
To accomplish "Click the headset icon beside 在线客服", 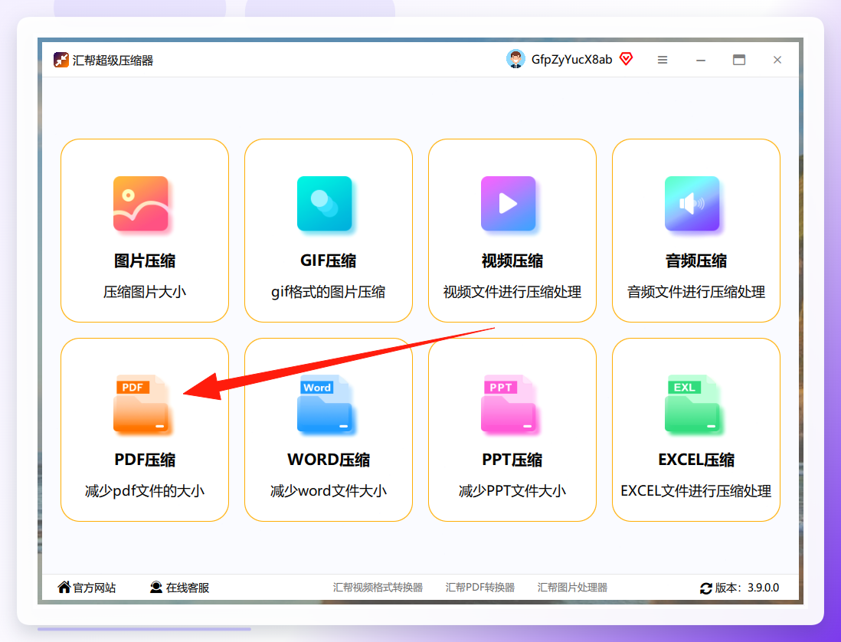I will click(156, 588).
